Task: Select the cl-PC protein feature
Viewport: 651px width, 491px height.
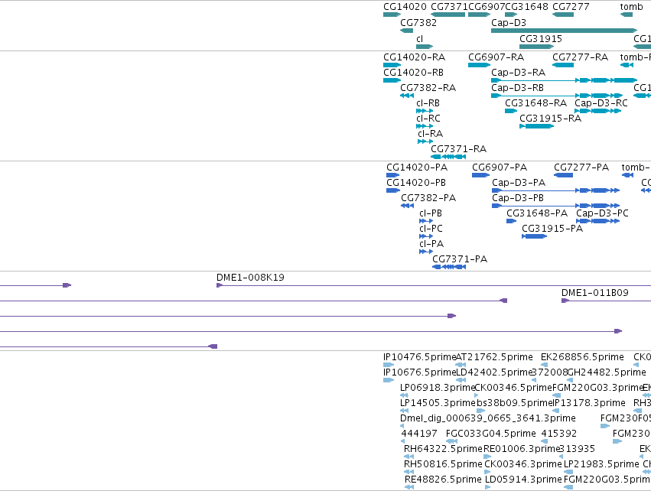Action: tap(426, 236)
